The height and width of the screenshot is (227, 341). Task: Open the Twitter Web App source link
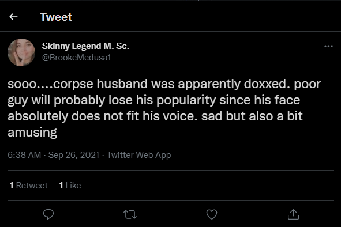tap(139, 155)
